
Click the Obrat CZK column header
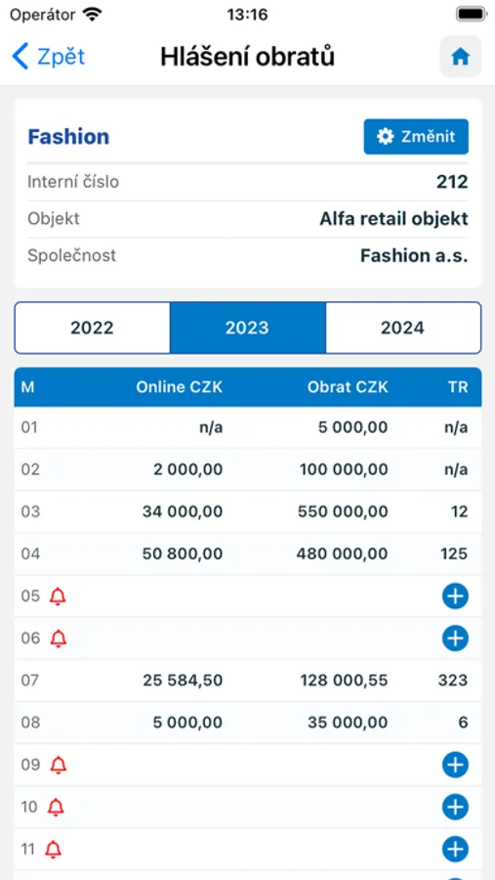348,387
